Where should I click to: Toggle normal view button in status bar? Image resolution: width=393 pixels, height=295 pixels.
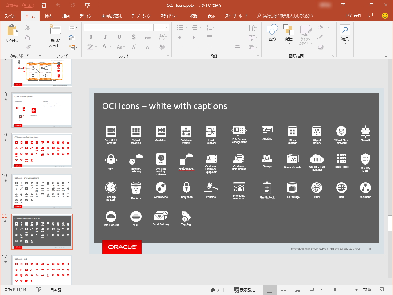pyautogui.click(x=269, y=290)
